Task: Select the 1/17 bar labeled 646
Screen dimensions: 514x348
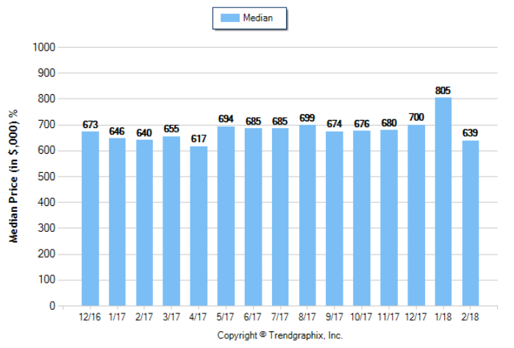Action: (x=117, y=221)
